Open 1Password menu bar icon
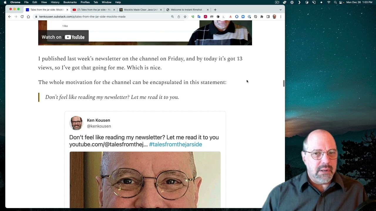 click(x=292, y=2)
